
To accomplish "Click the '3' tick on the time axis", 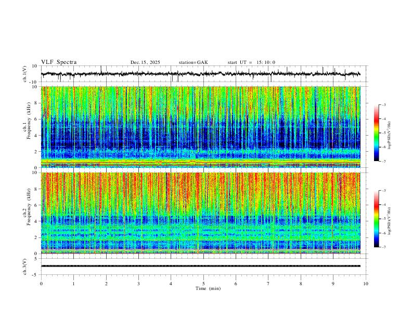I will (138, 284).
